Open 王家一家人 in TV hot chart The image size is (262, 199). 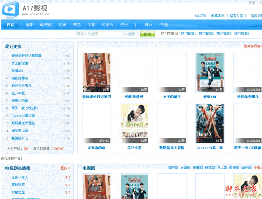click(x=20, y=177)
